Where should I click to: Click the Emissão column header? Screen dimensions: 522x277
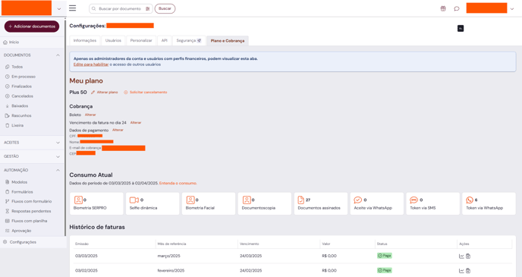click(82, 244)
